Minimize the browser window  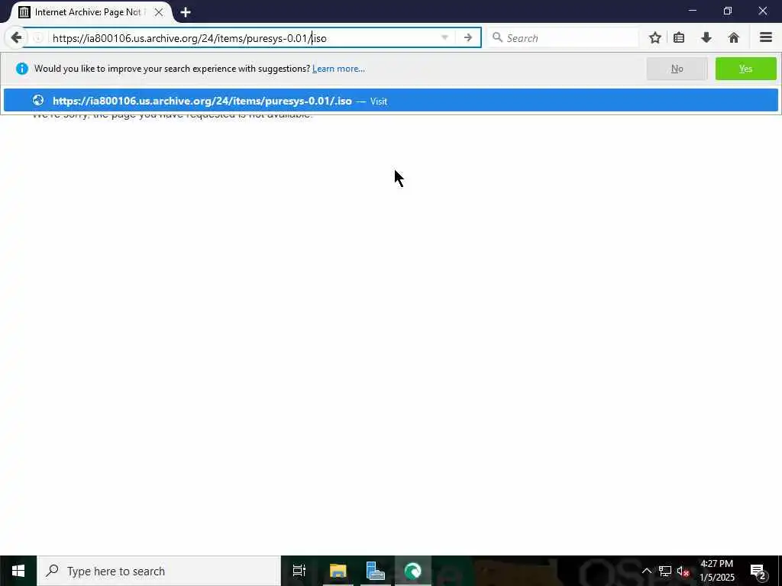[x=692, y=11]
